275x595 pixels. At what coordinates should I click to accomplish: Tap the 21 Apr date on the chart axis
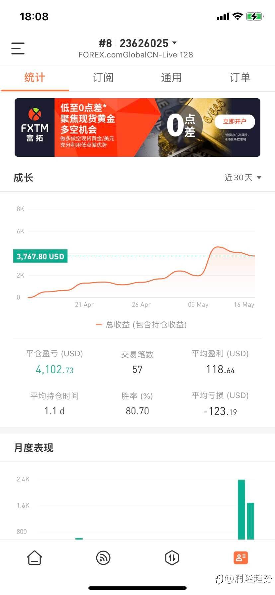(x=84, y=304)
